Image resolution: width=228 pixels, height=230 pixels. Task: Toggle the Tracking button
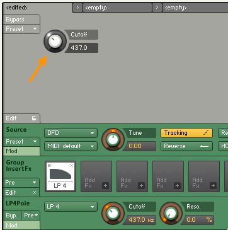[x=186, y=133]
